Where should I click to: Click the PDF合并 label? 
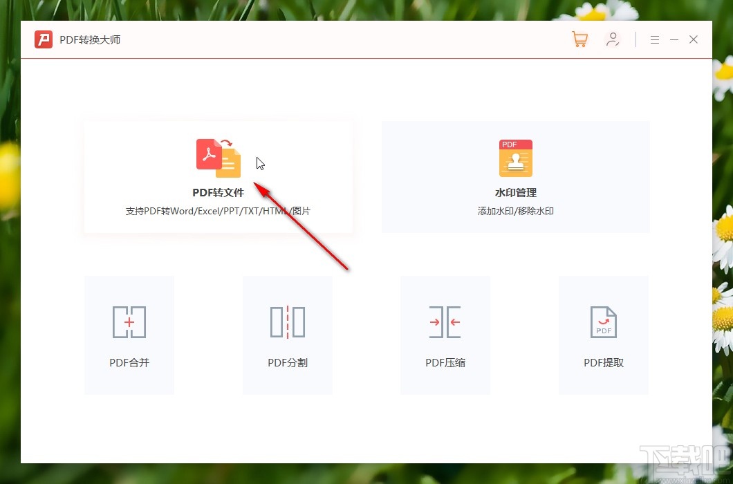coord(129,363)
